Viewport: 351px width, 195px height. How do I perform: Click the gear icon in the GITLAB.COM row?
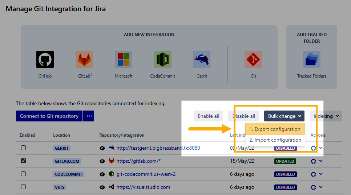click(x=314, y=161)
